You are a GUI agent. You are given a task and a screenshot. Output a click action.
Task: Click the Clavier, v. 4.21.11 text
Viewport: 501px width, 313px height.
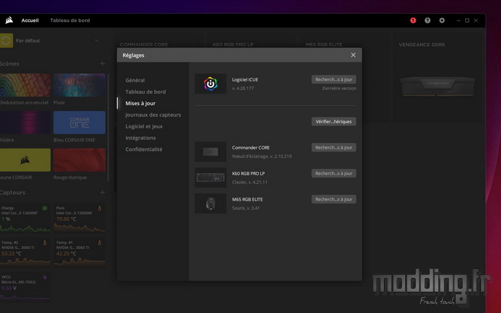click(x=249, y=182)
